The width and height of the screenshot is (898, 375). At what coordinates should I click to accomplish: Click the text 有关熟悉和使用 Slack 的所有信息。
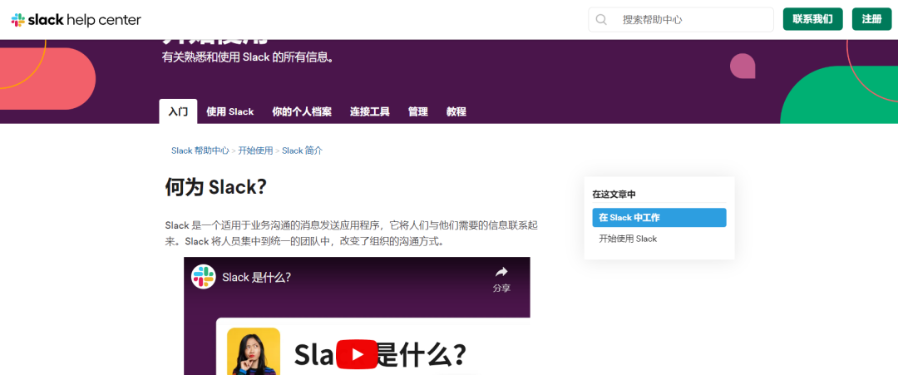(248, 57)
